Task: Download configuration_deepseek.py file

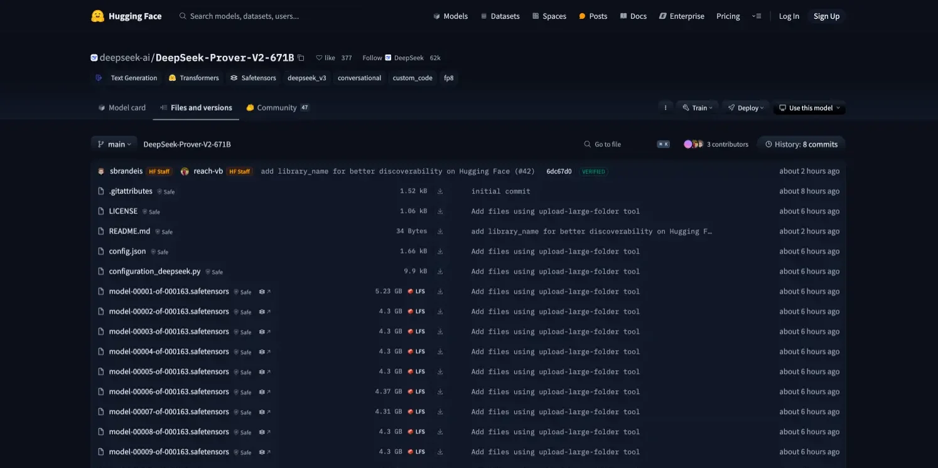Action: pos(440,272)
